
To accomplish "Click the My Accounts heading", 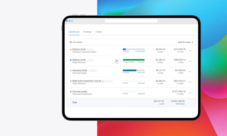I will coord(76,42).
